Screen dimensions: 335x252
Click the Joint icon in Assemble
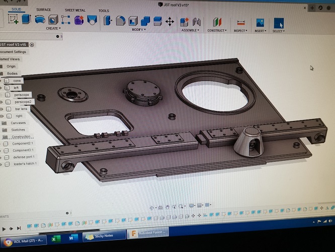[197, 22]
